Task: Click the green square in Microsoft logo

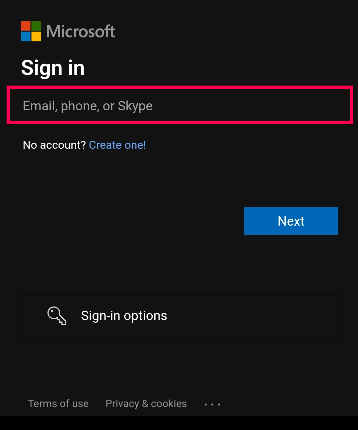Action: point(36,26)
